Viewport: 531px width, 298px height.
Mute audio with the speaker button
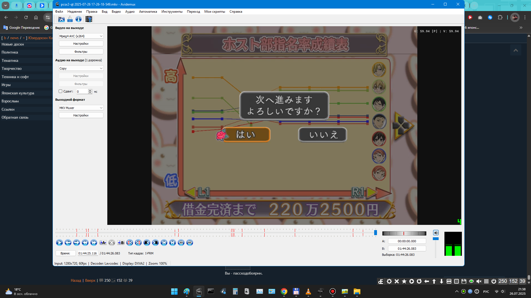click(436, 233)
